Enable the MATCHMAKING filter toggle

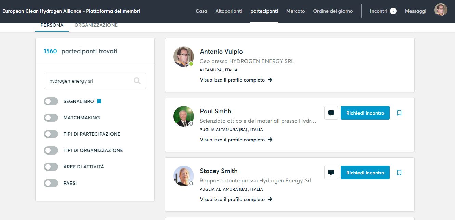(x=51, y=118)
